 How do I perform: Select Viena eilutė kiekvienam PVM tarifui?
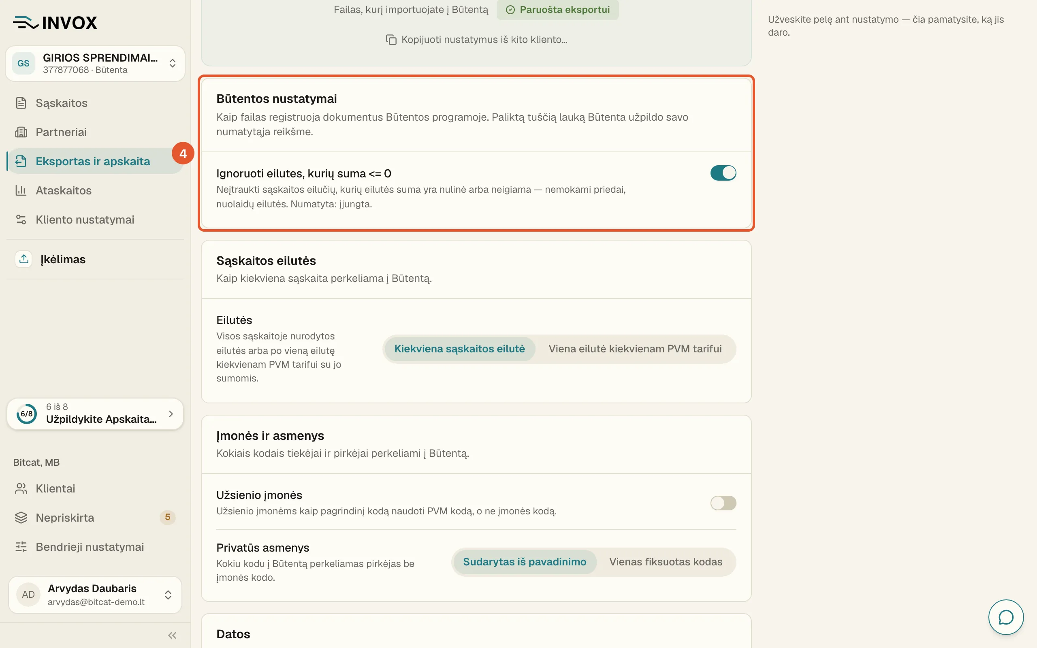635,349
